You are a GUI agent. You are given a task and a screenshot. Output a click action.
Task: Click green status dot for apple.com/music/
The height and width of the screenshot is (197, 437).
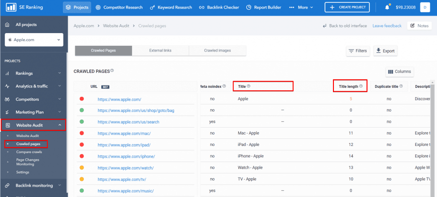pyautogui.click(x=82, y=190)
